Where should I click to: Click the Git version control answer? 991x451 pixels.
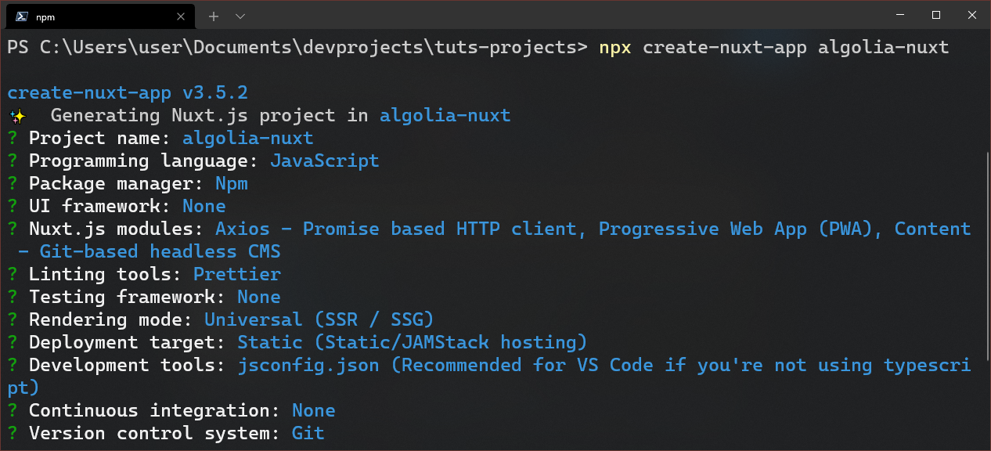point(308,433)
